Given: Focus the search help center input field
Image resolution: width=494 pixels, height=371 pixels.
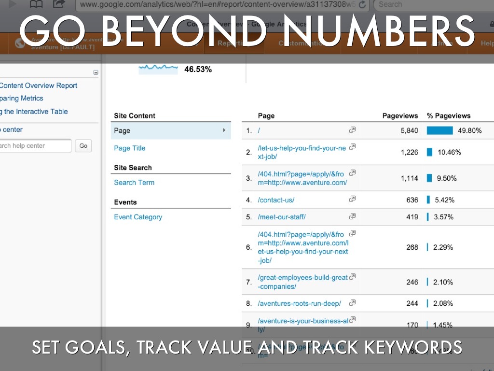Looking at the screenshot, I should point(35,146).
